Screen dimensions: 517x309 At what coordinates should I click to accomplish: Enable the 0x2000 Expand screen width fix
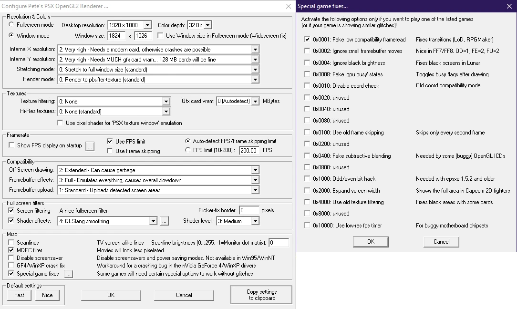pos(307,190)
